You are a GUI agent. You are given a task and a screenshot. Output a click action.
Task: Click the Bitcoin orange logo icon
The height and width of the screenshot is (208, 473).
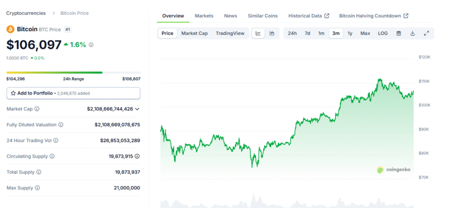point(10,29)
